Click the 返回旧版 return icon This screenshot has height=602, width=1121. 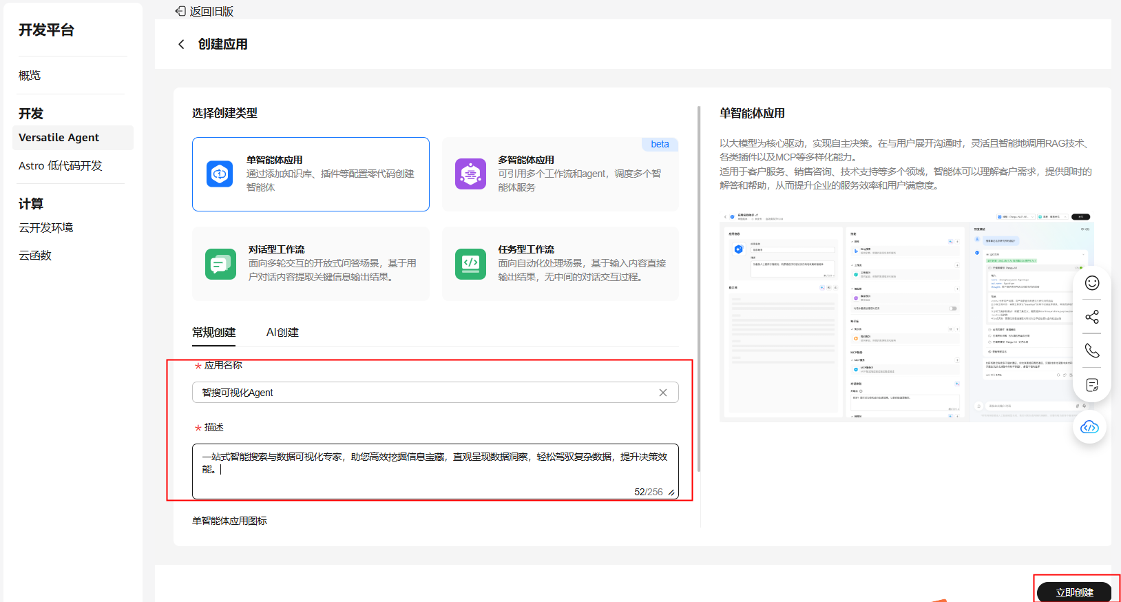pos(180,11)
